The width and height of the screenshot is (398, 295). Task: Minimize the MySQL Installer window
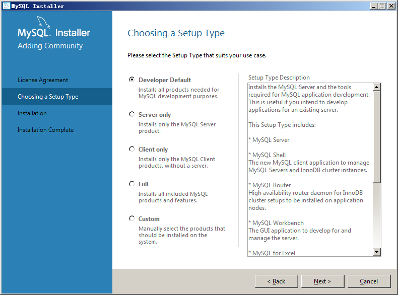[373, 6]
